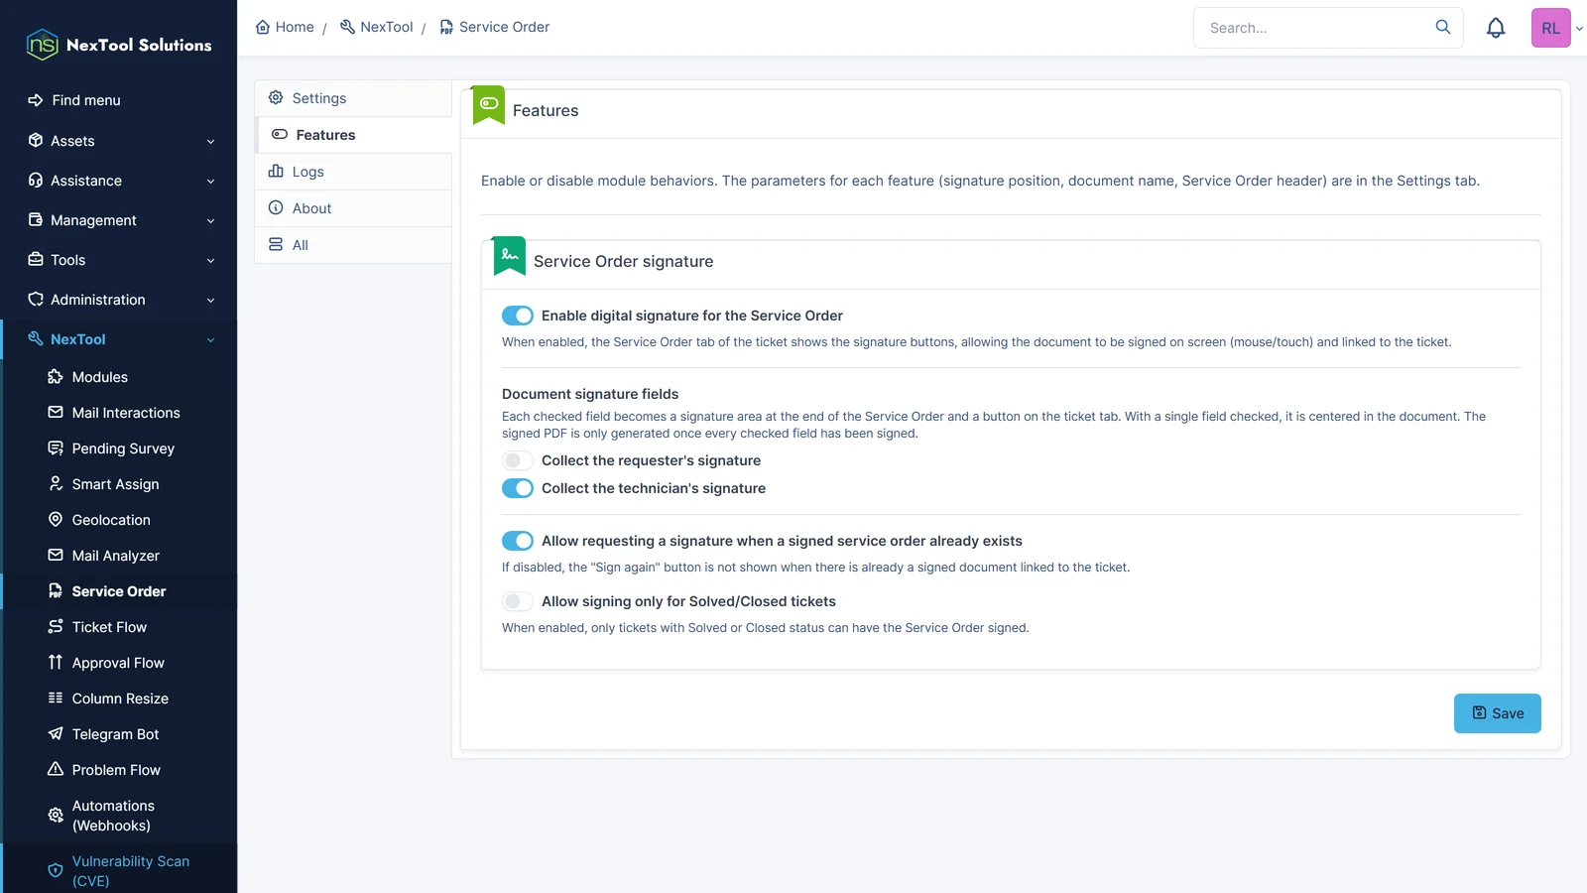Click the Column Resize icon

tap(56, 699)
